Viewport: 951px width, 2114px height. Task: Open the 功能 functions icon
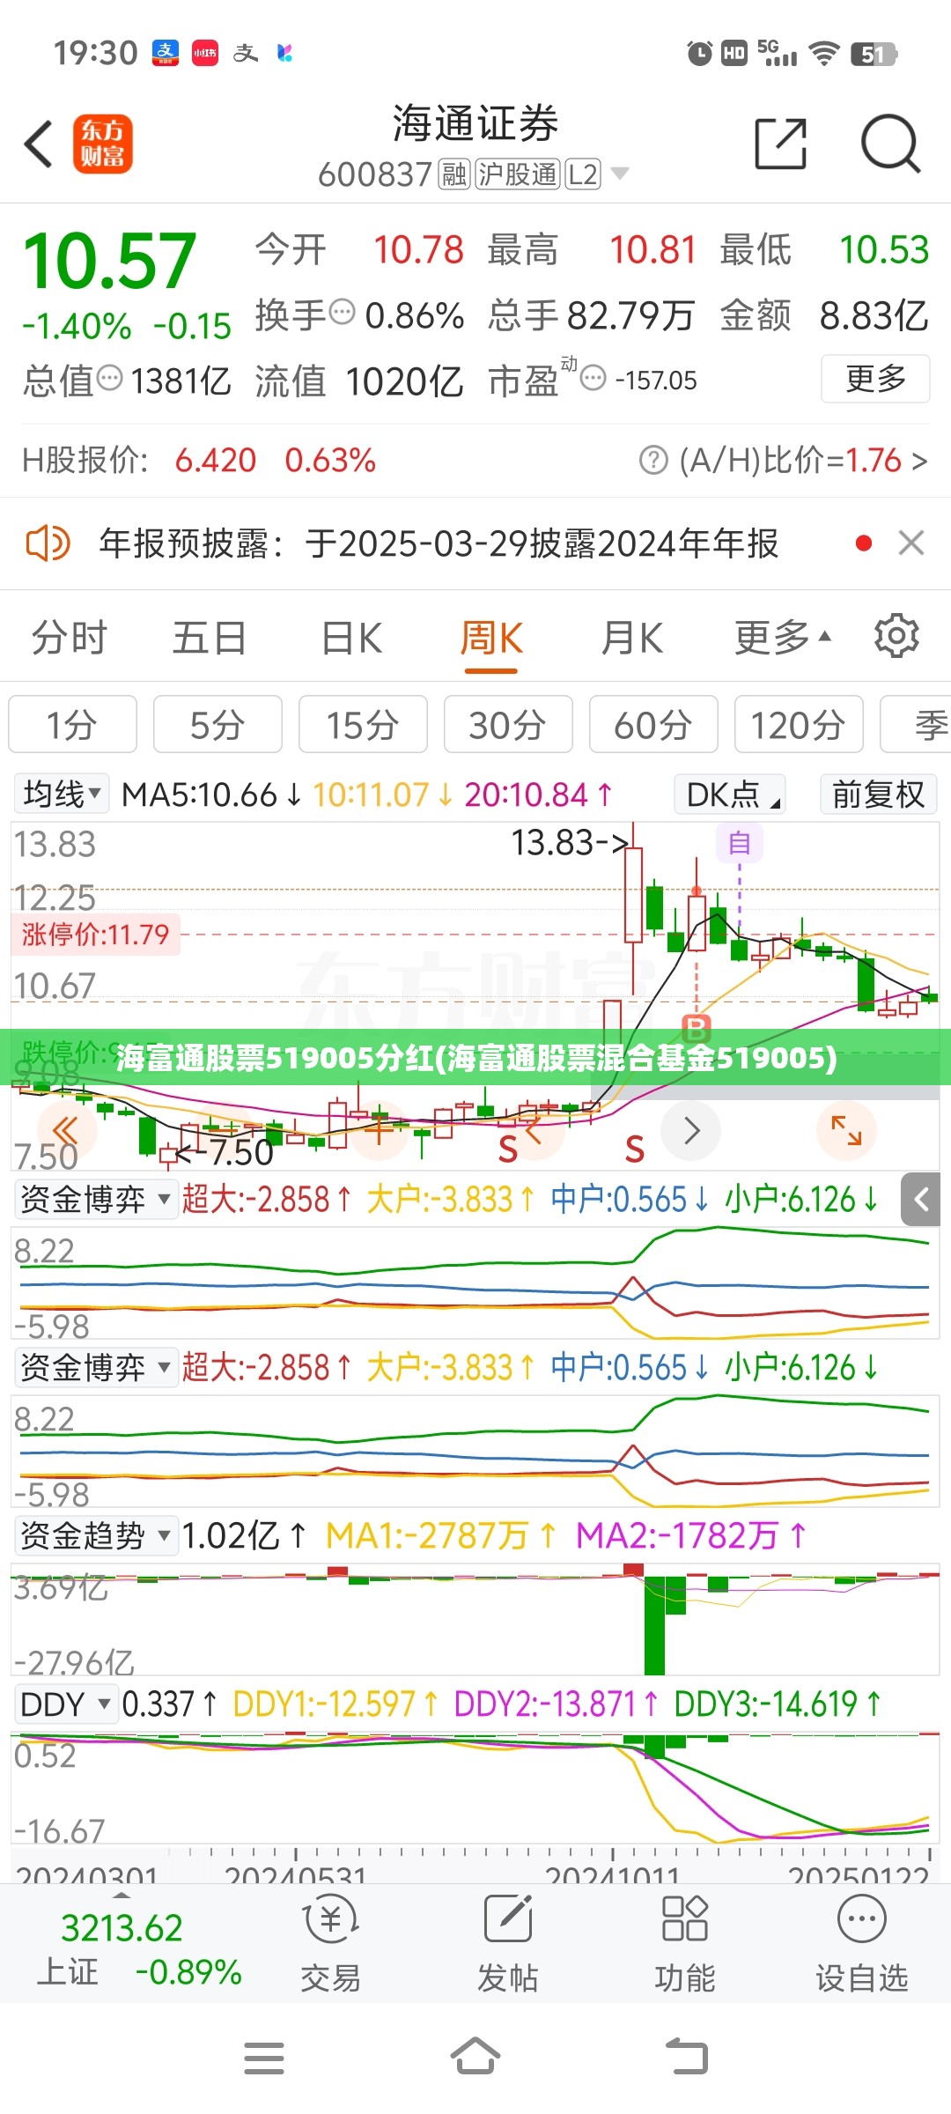[x=684, y=1943]
